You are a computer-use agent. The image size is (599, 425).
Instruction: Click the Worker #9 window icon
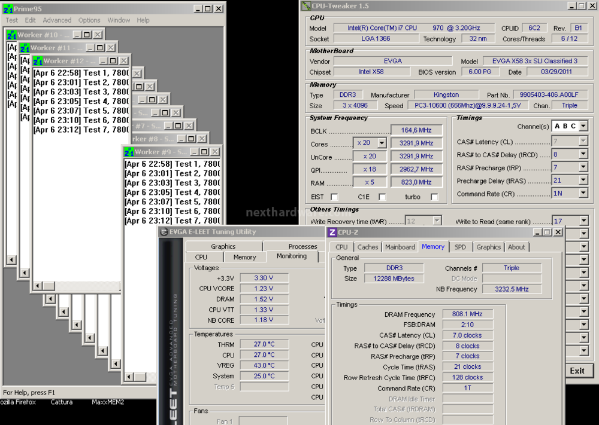pyautogui.click(x=129, y=152)
